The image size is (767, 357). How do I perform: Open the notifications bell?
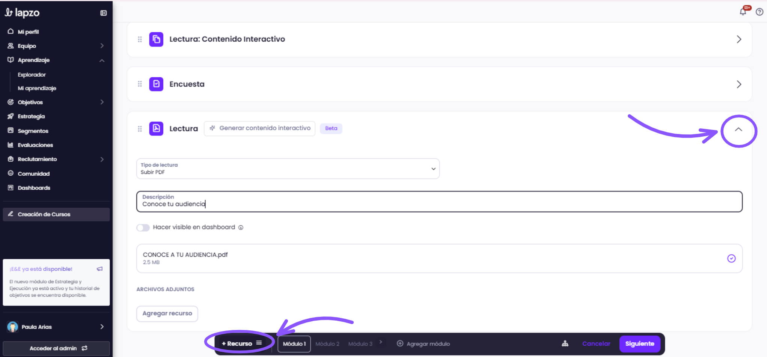click(x=743, y=12)
